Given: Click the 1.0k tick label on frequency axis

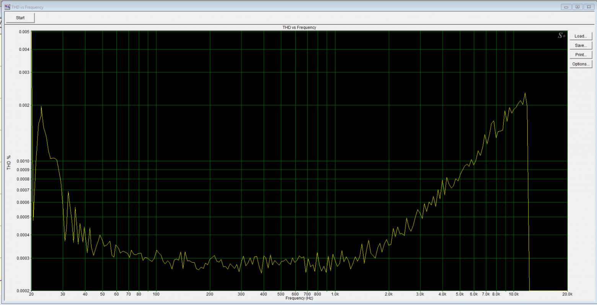Looking at the screenshot, I should 335,294.
